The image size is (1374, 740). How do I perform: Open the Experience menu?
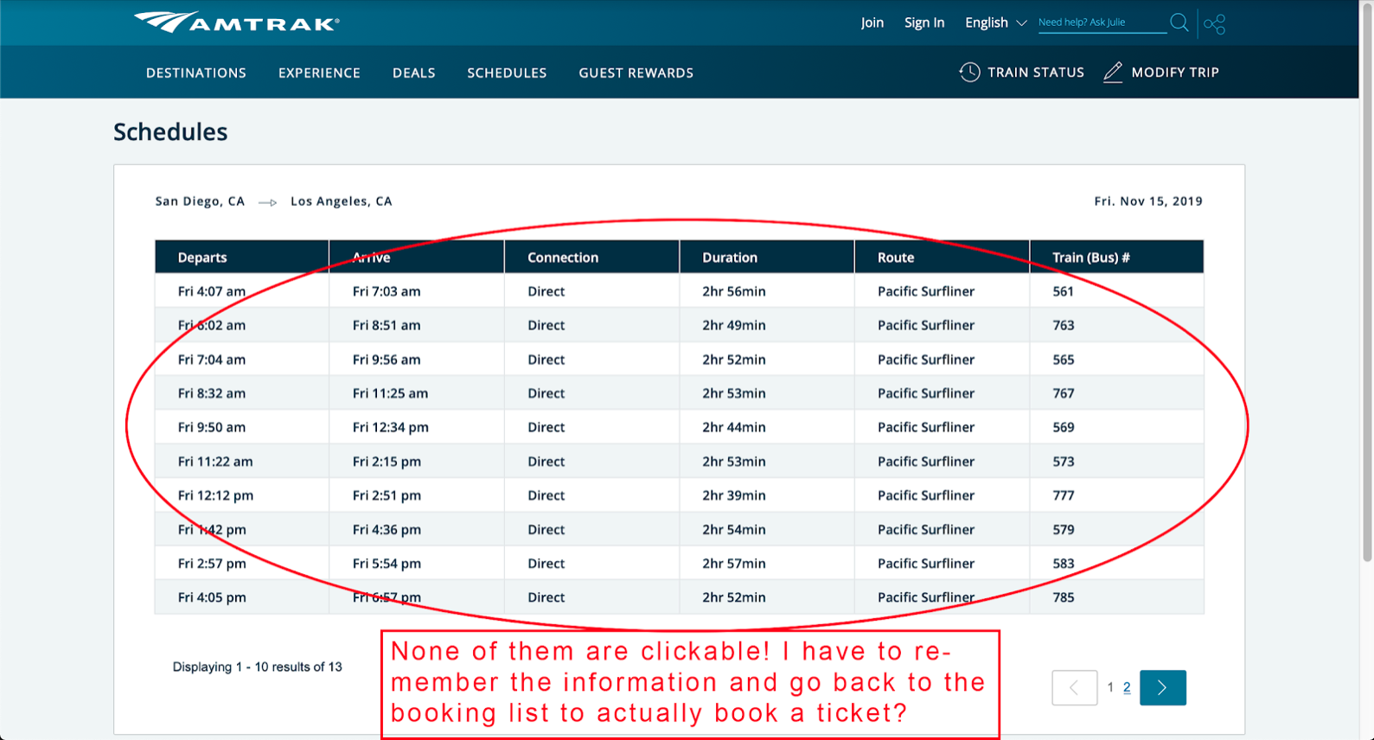pyautogui.click(x=319, y=73)
